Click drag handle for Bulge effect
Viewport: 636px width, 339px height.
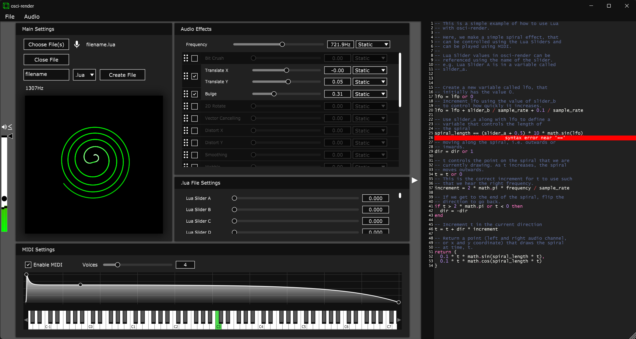pos(186,94)
